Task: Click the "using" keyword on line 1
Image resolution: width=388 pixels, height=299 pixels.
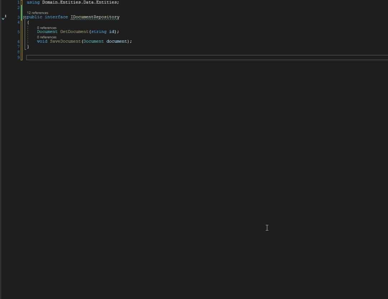Action: 33,2
